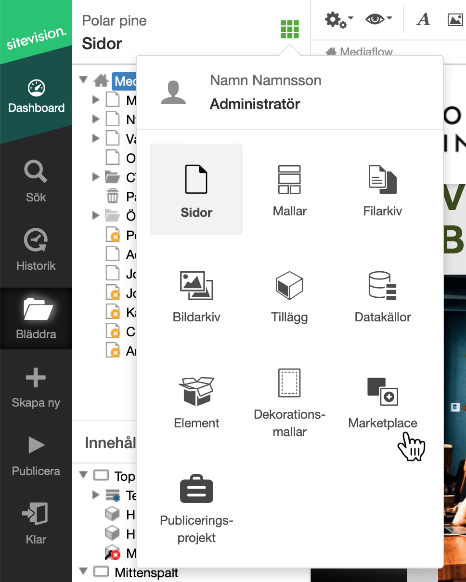Expand the page row starting with 'V'
The width and height of the screenshot is (466, 582).
click(x=96, y=139)
